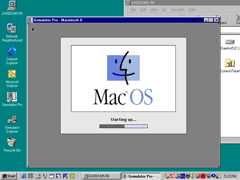
Task: Launch Internet Explorer from Quick Launch bar
Action: coord(24,176)
